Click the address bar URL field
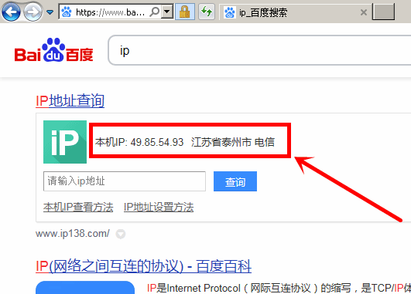The image size is (411, 294). (x=111, y=12)
